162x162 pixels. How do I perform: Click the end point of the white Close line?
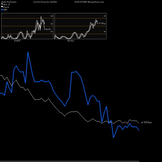(139, 123)
